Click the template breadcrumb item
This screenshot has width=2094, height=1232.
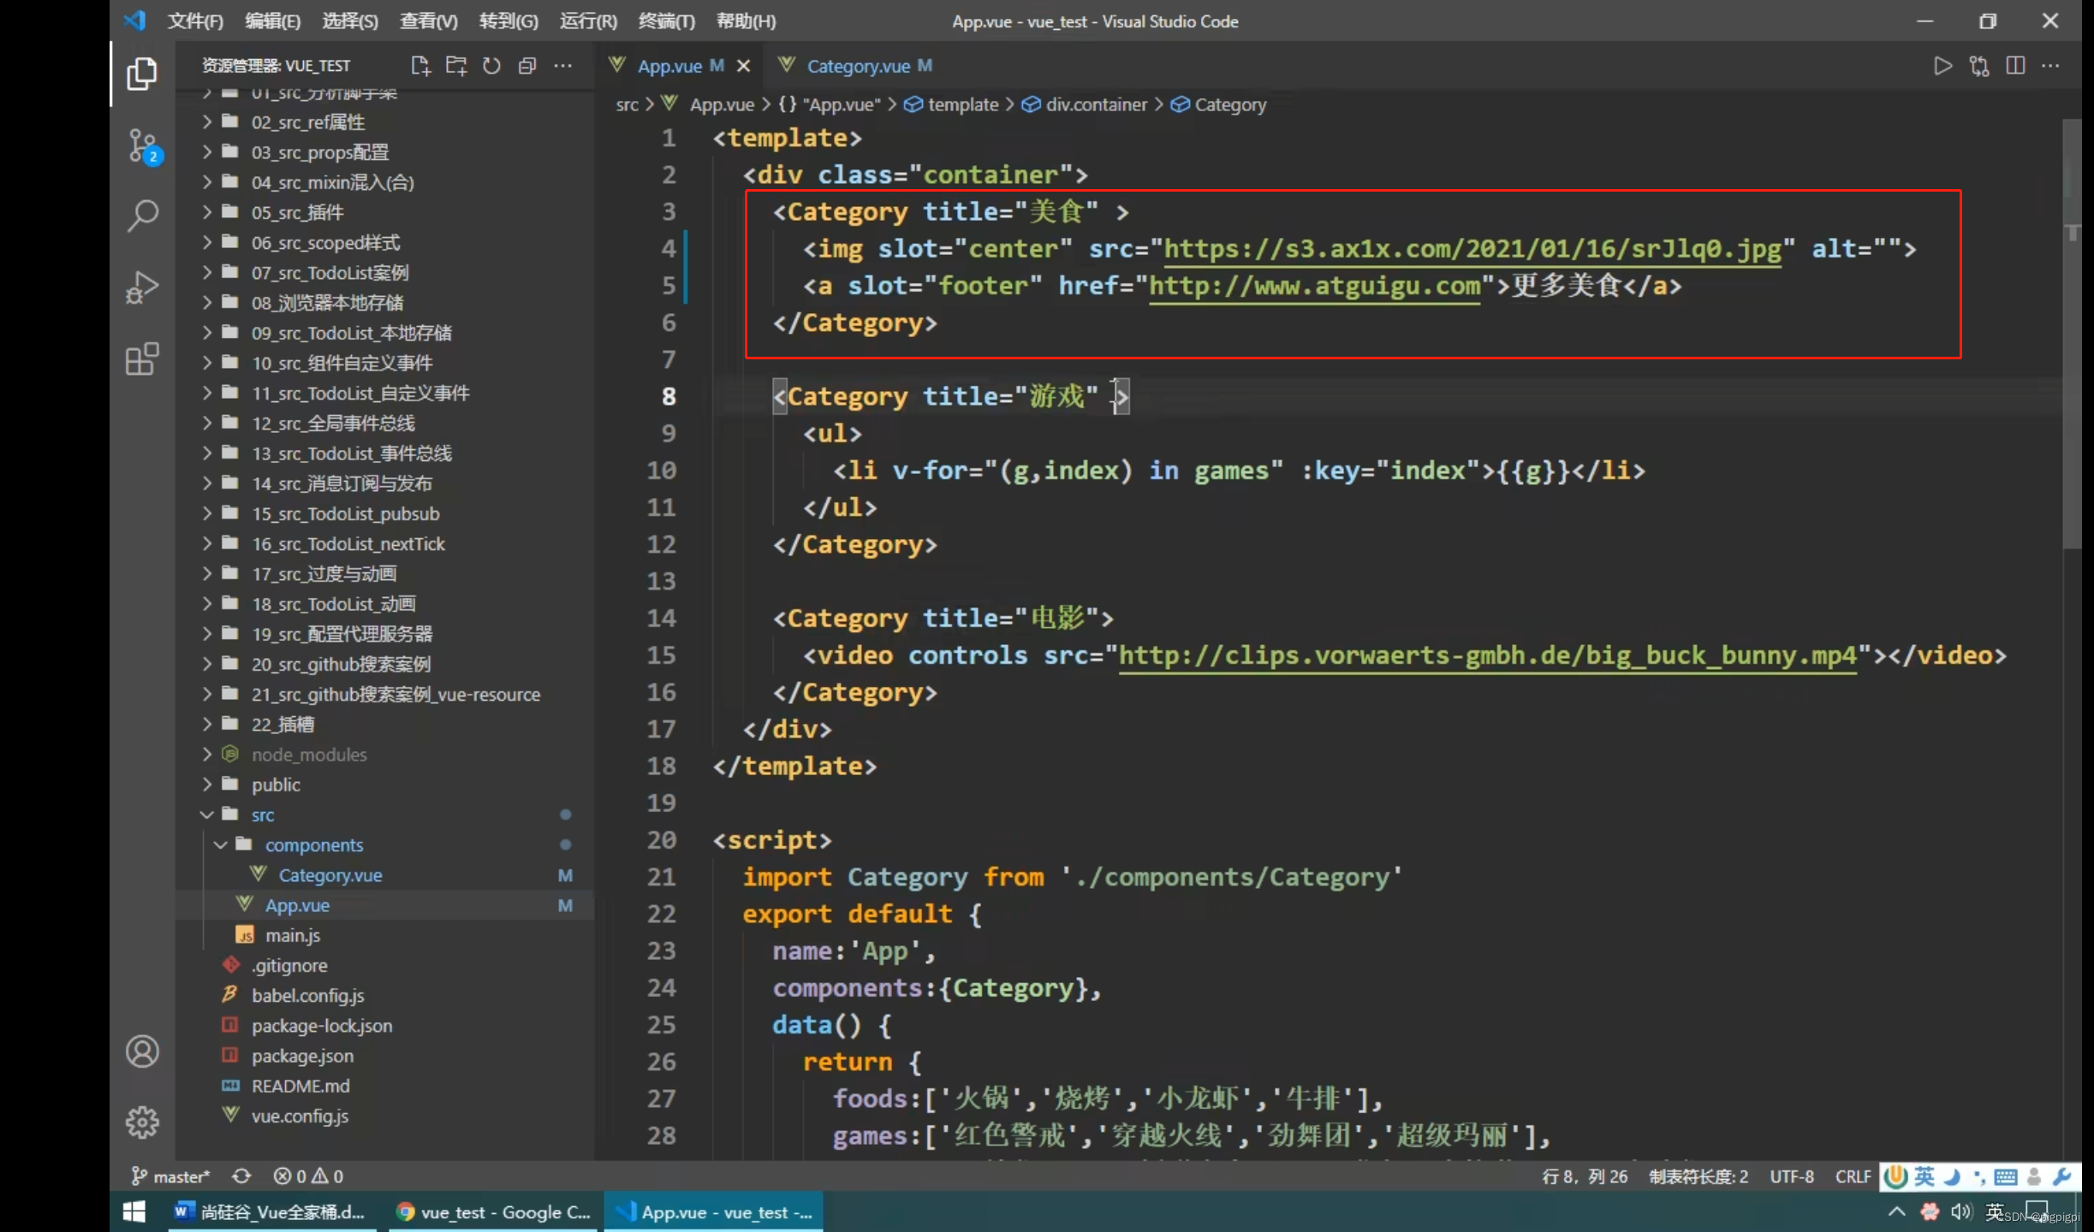[952, 104]
